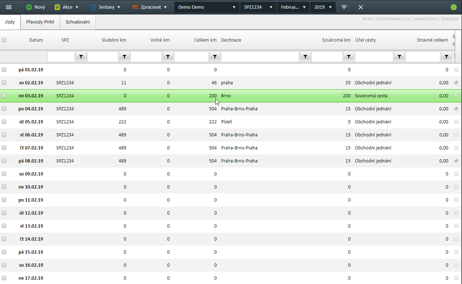The height and width of the screenshot is (284, 462).
Task: Click the Destinace filter text field
Action: pyautogui.click(x=260, y=57)
